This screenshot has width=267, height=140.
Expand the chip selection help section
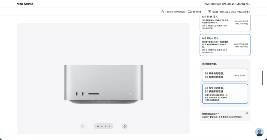[x=225, y=116]
